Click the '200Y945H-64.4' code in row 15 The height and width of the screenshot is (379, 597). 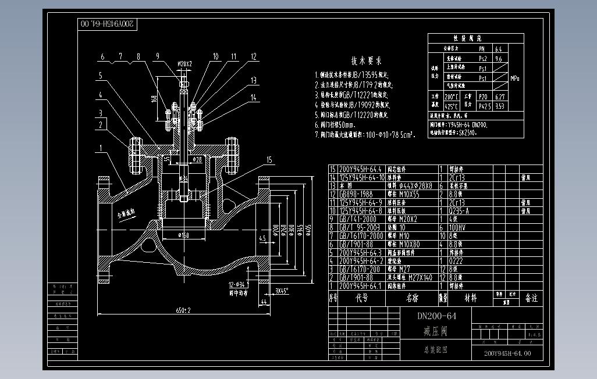click(360, 169)
